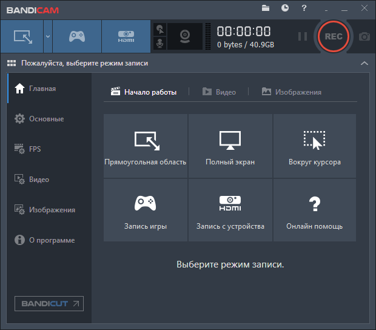
Task: Click the grid icon beside mode prompt
Action: point(12,63)
